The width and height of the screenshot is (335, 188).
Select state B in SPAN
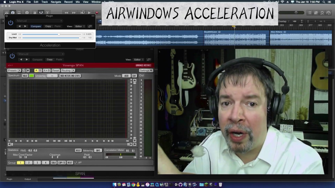[x=40, y=70]
